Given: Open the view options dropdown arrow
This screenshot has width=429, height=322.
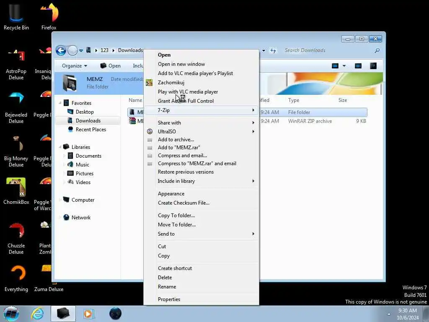Looking at the screenshot, I should pos(344,66).
